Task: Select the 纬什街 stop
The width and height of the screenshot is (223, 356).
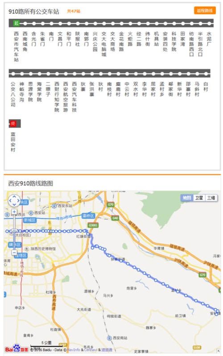Action: point(148,39)
